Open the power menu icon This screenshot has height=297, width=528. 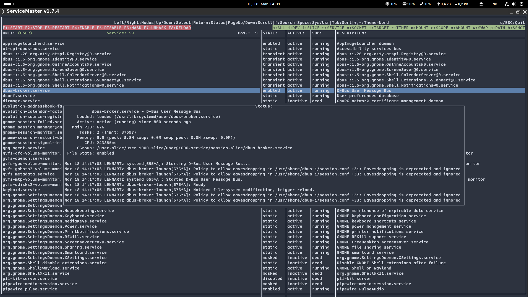click(521, 4)
